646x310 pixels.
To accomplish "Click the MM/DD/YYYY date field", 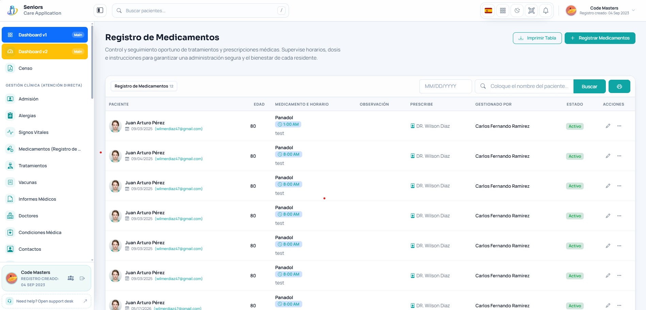I will pyautogui.click(x=445, y=86).
